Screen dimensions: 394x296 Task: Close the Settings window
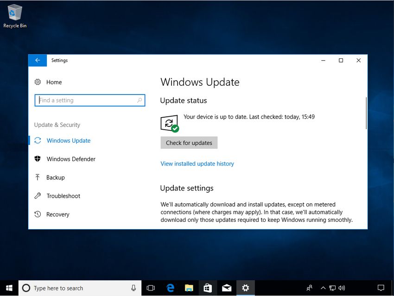pyautogui.click(x=359, y=61)
